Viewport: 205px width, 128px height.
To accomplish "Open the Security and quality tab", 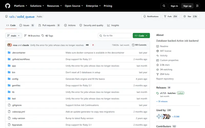I will click(91, 25).
